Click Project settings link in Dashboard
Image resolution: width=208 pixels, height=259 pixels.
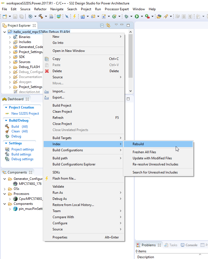[23, 149]
